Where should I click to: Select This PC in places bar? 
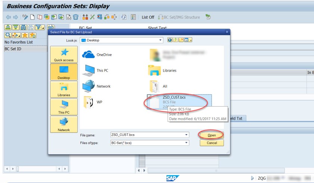(x=64, y=107)
